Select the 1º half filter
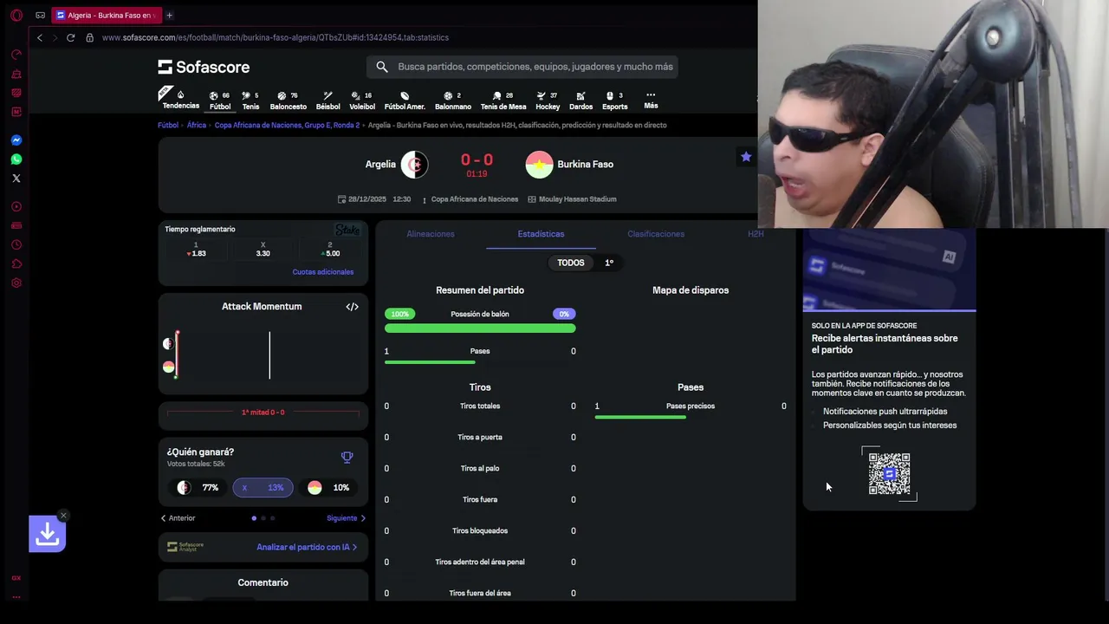The height and width of the screenshot is (624, 1109). [609, 263]
